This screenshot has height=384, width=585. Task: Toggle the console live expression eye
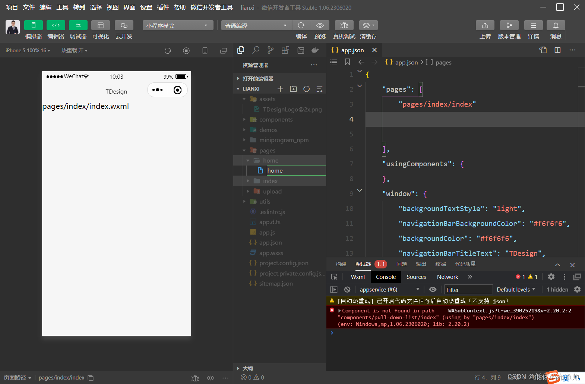433,289
